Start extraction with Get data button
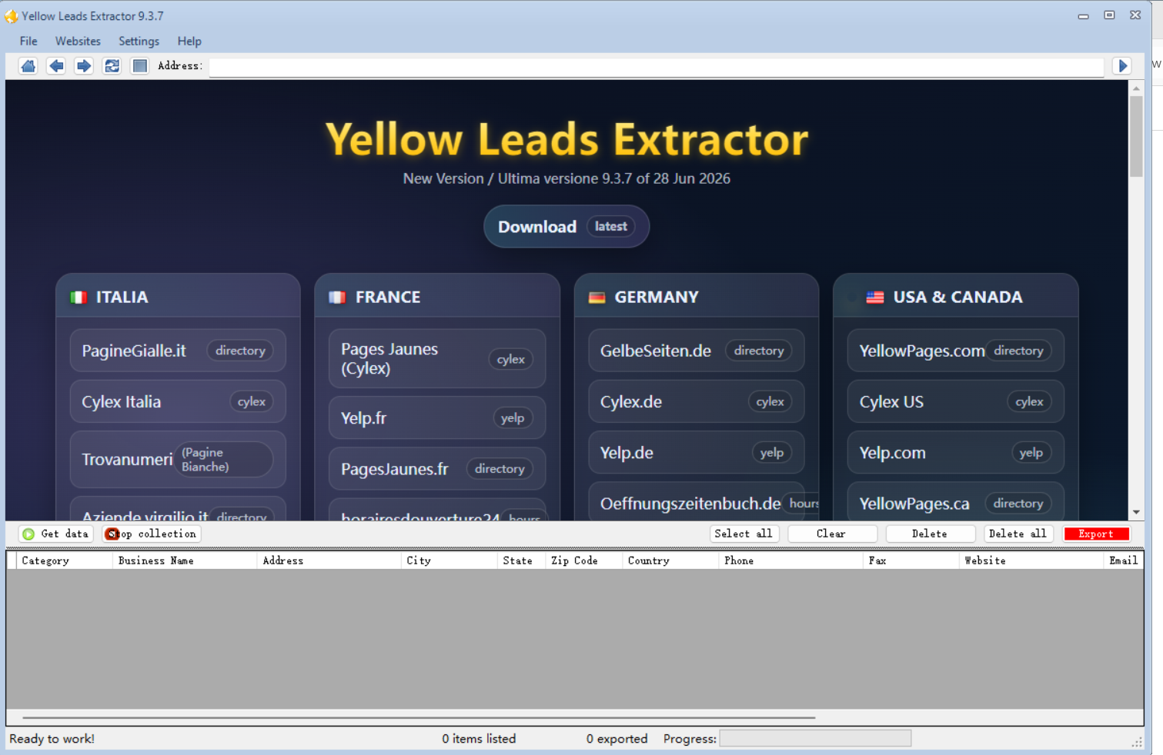This screenshot has height=755, width=1163. [x=55, y=534]
